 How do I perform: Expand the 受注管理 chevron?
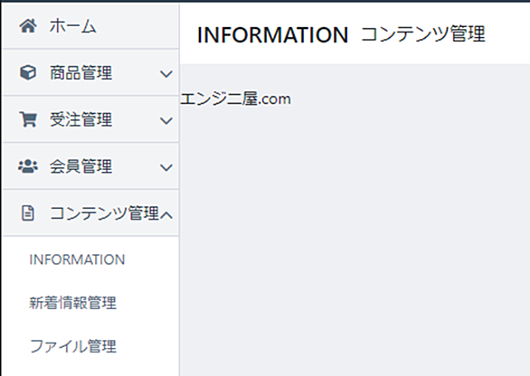pos(166,120)
